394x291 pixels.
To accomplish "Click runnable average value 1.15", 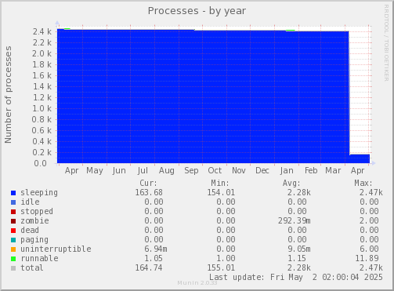I will [297, 258].
